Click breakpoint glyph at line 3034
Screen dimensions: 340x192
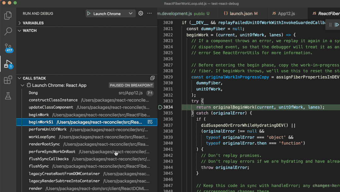point(160,107)
